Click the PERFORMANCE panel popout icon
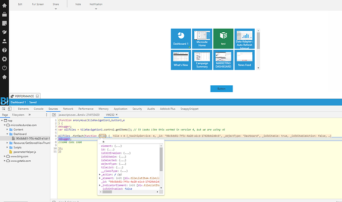 pos(37,96)
